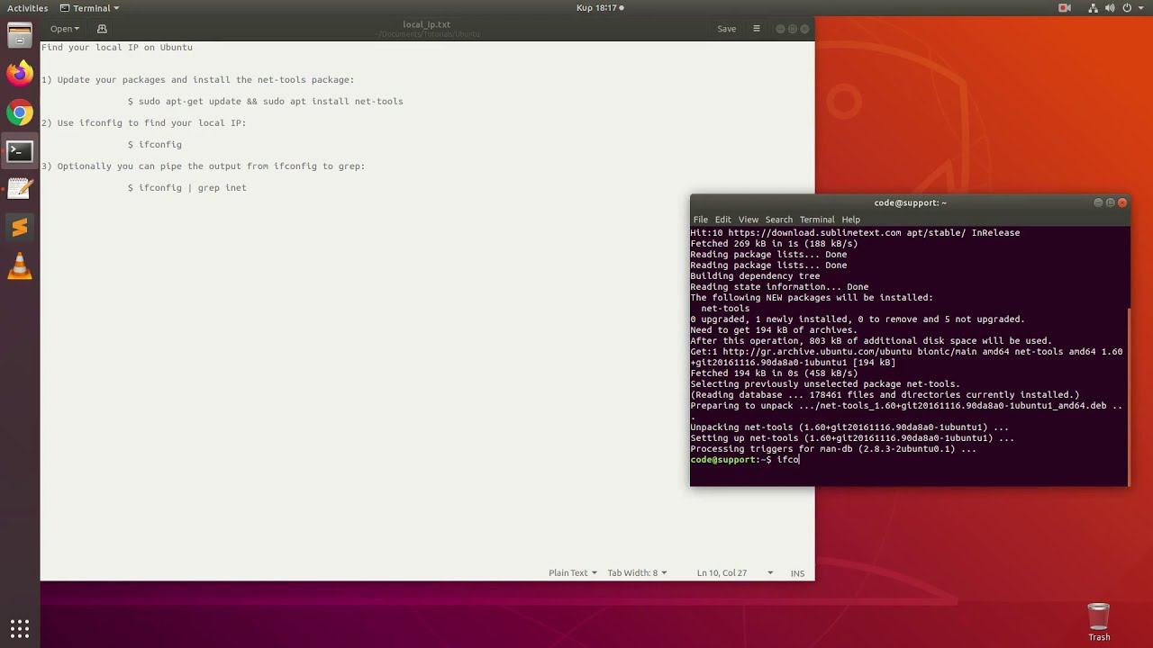Open terminal File menu
The image size is (1153, 648).
pyautogui.click(x=700, y=220)
